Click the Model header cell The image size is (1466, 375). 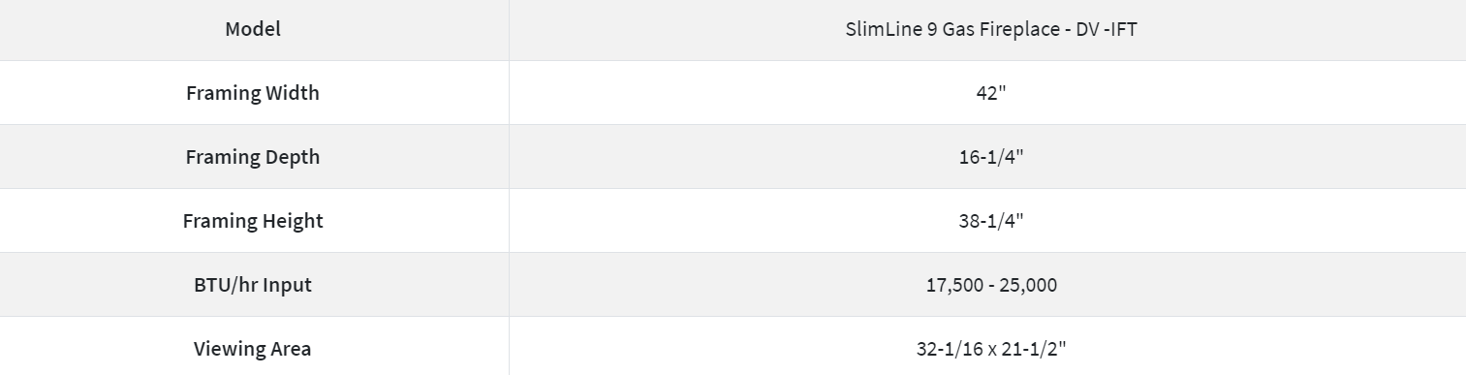(x=253, y=29)
